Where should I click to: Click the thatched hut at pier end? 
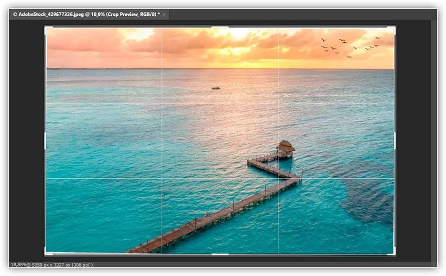pyautogui.click(x=285, y=147)
